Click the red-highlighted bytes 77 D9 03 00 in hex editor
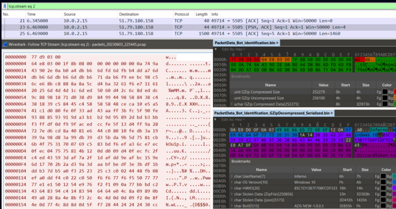 [x=244, y=60]
